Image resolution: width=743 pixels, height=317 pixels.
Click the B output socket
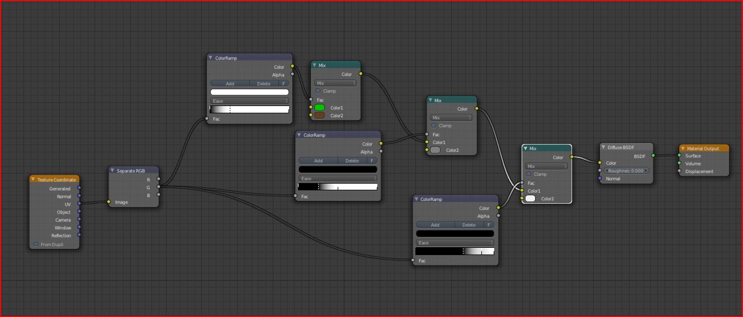click(158, 195)
